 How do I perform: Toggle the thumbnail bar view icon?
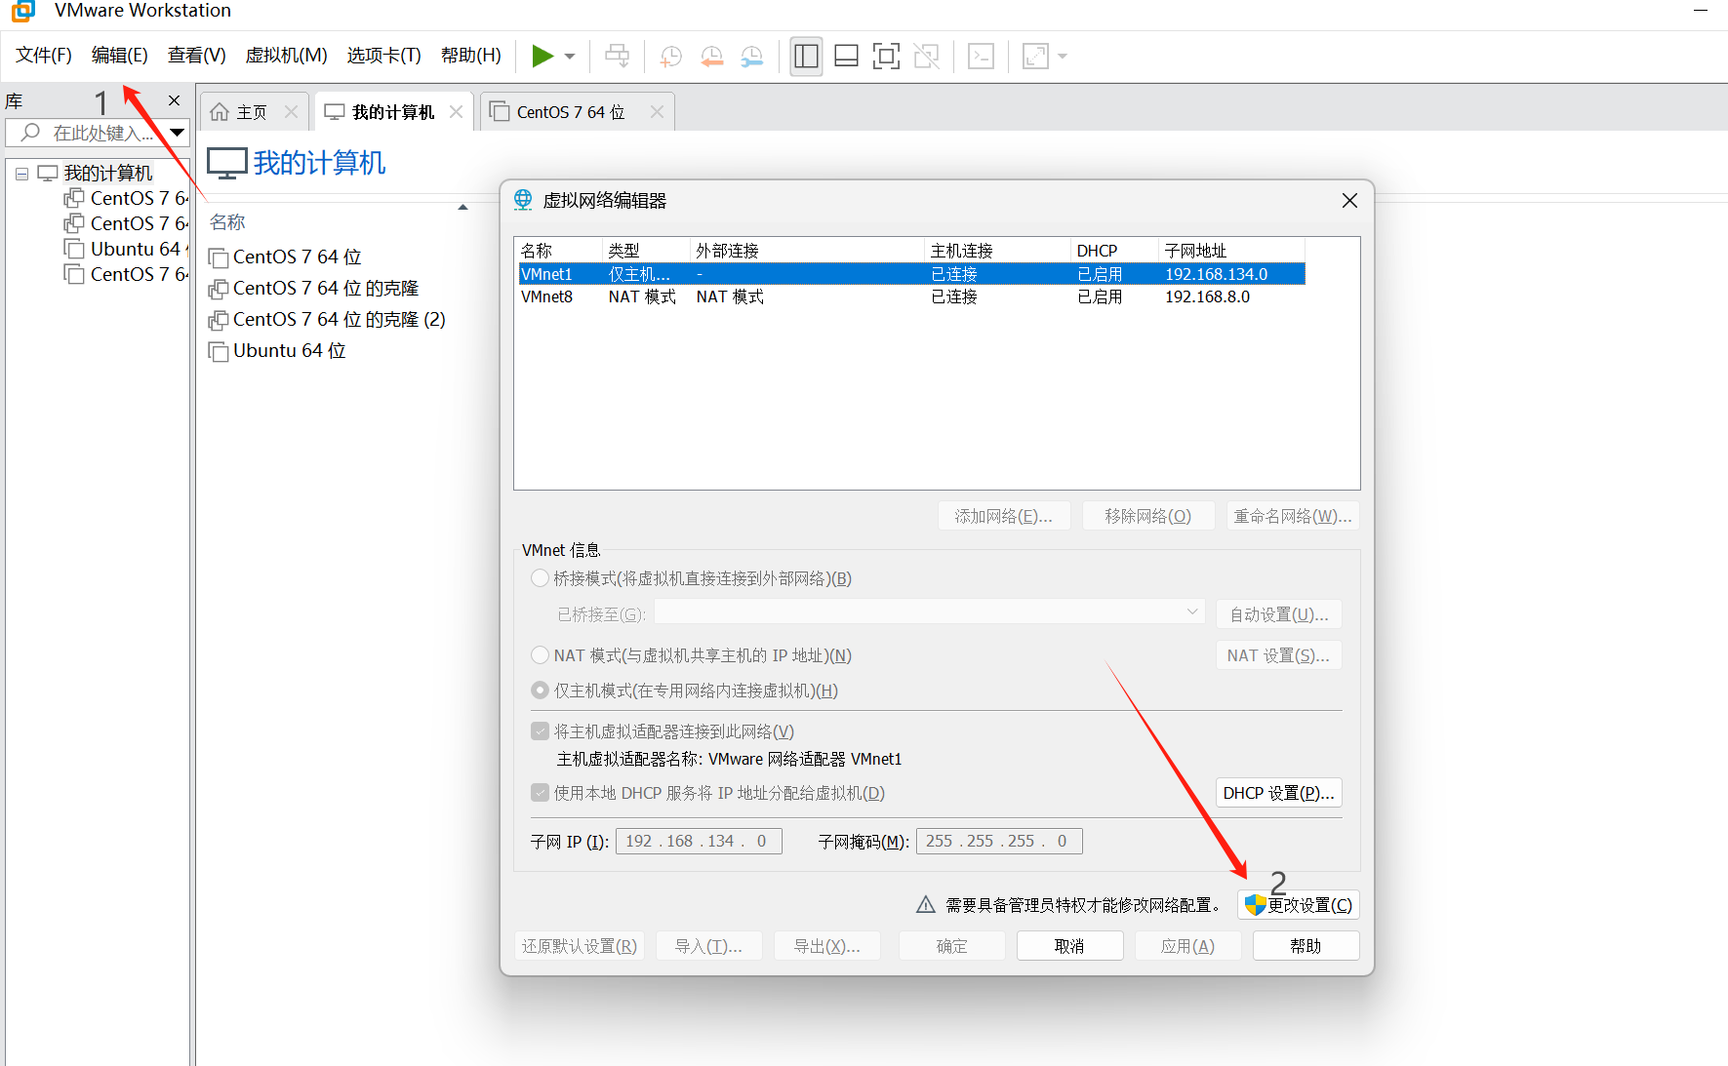[847, 56]
